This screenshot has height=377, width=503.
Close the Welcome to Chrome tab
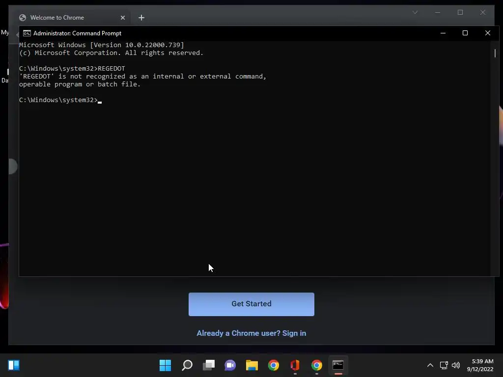[122, 18]
